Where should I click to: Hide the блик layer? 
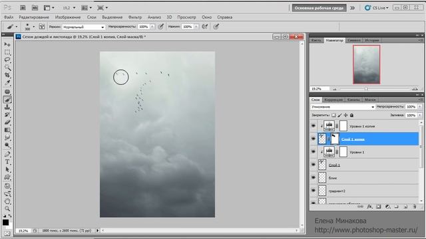tap(314, 178)
